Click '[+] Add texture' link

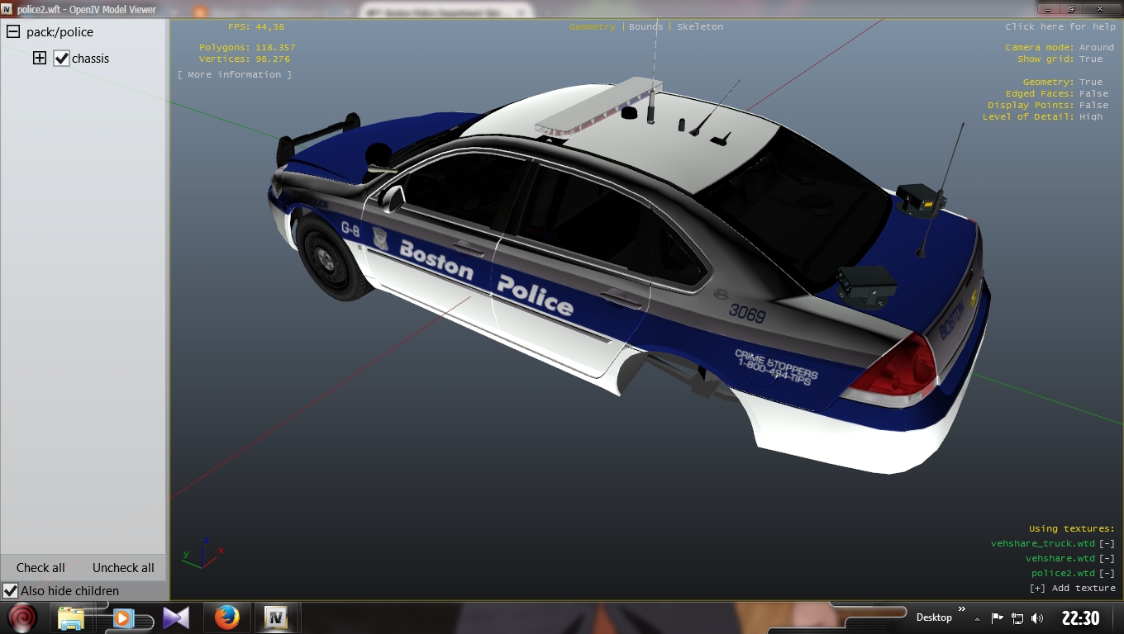click(x=1072, y=588)
